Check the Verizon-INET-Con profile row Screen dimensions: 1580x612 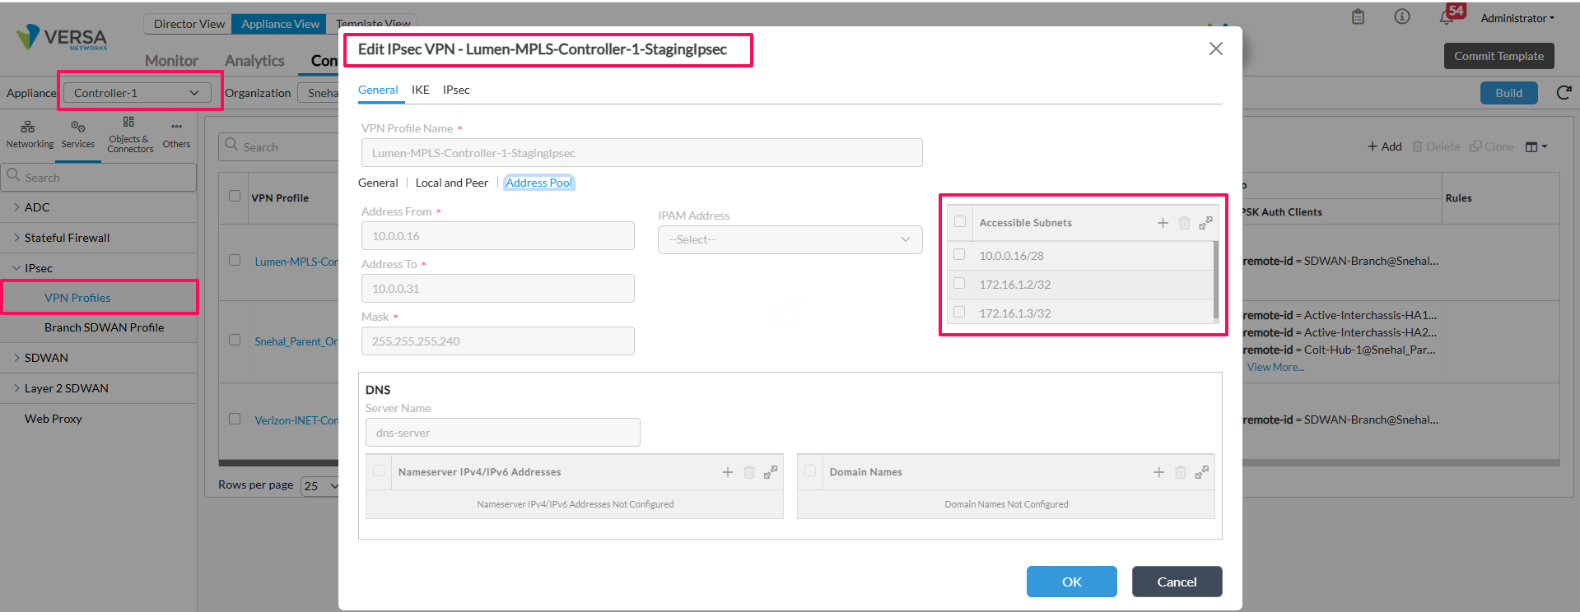tap(235, 420)
